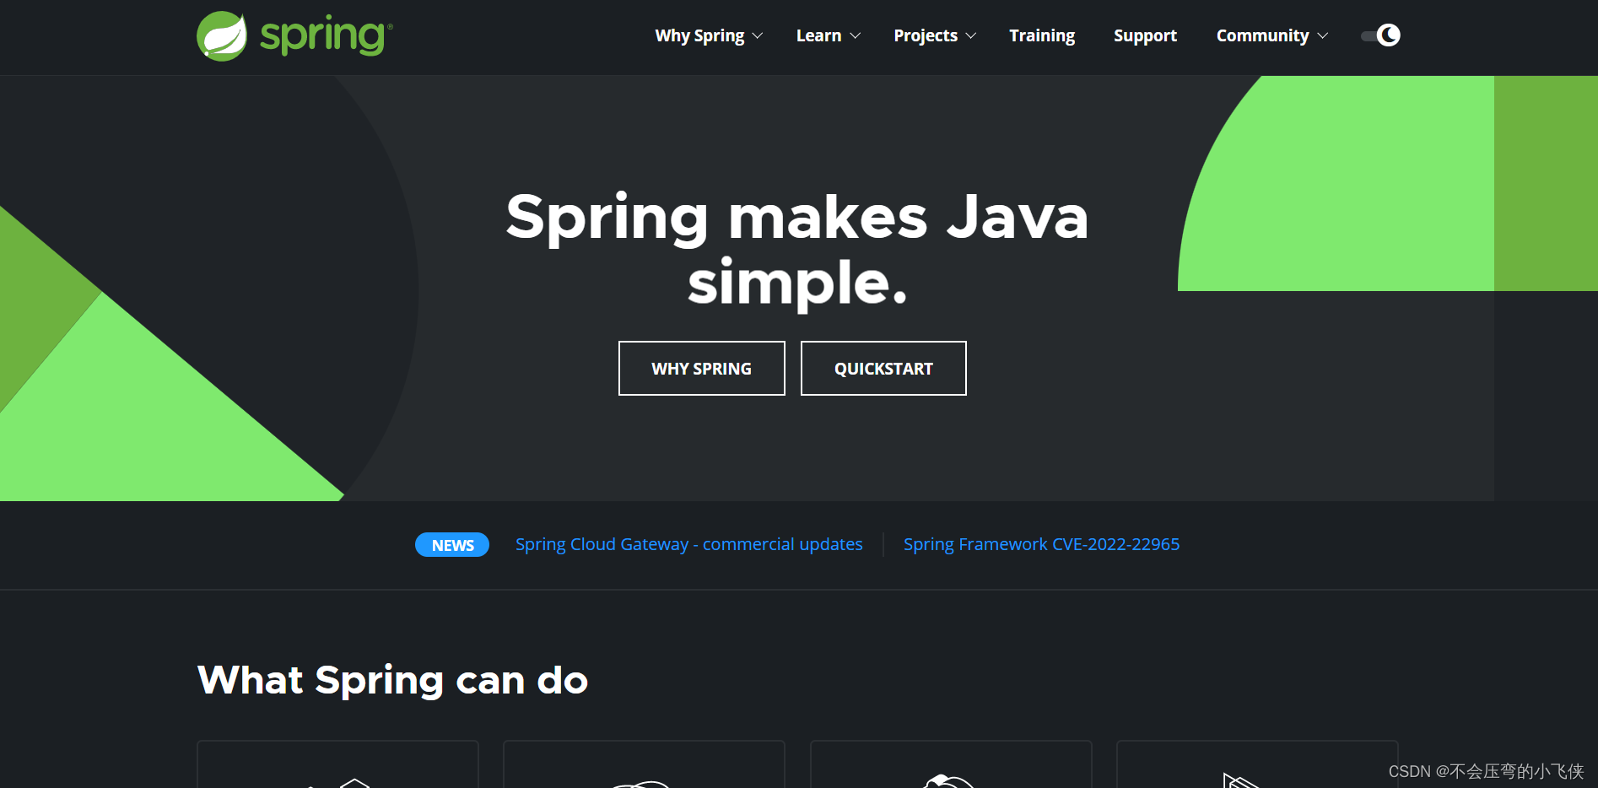Expand the Why Spring dropdown chevron
Image resolution: width=1598 pixels, height=788 pixels.
click(758, 36)
